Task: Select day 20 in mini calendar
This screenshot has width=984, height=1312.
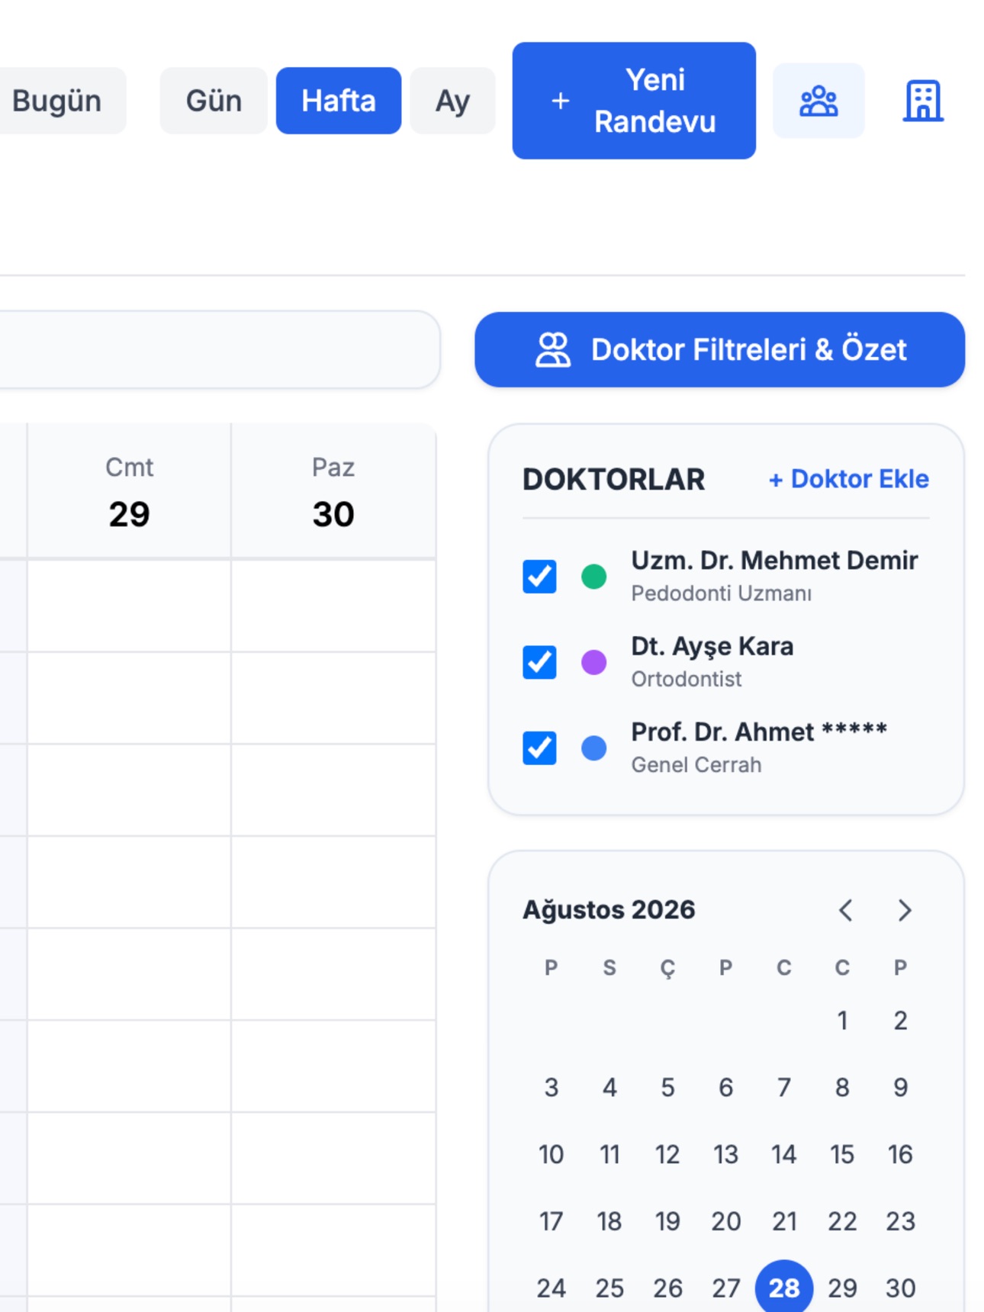Action: tap(725, 1222)
